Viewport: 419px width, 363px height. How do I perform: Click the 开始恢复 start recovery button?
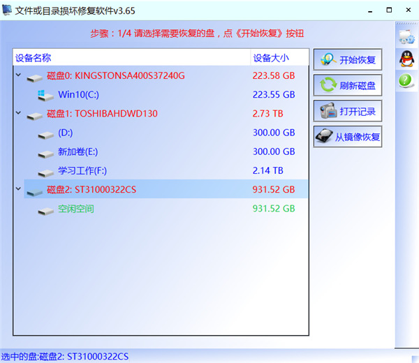[347, 59]
